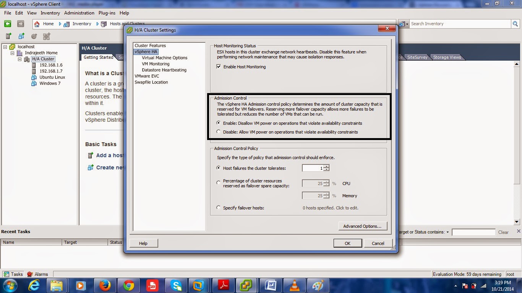Open the Search Inventory magnifier icon
Image resolution: width=522 pixels, height=293 pixels.
pos(515,24)
